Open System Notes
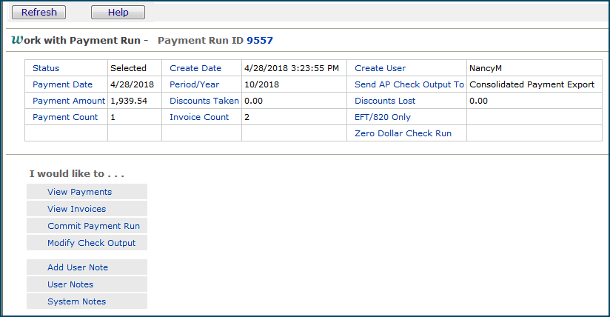The image size is (610, 317). point(77,301)
